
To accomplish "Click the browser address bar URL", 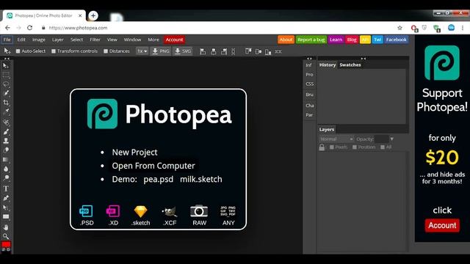I will coord(78,28).
